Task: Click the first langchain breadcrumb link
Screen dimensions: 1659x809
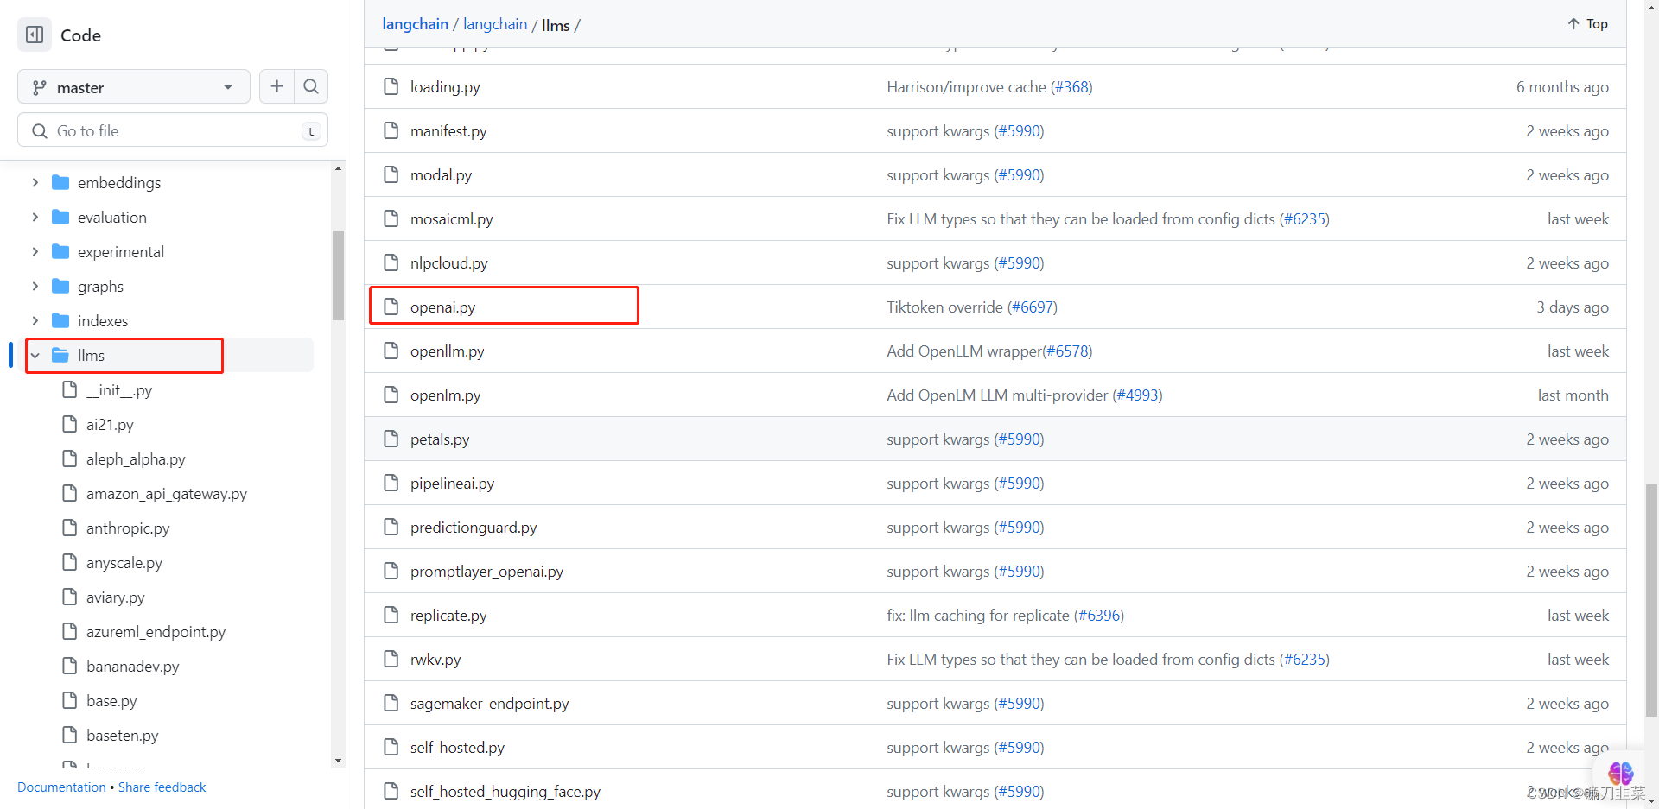Action: (x=415, y=24)
